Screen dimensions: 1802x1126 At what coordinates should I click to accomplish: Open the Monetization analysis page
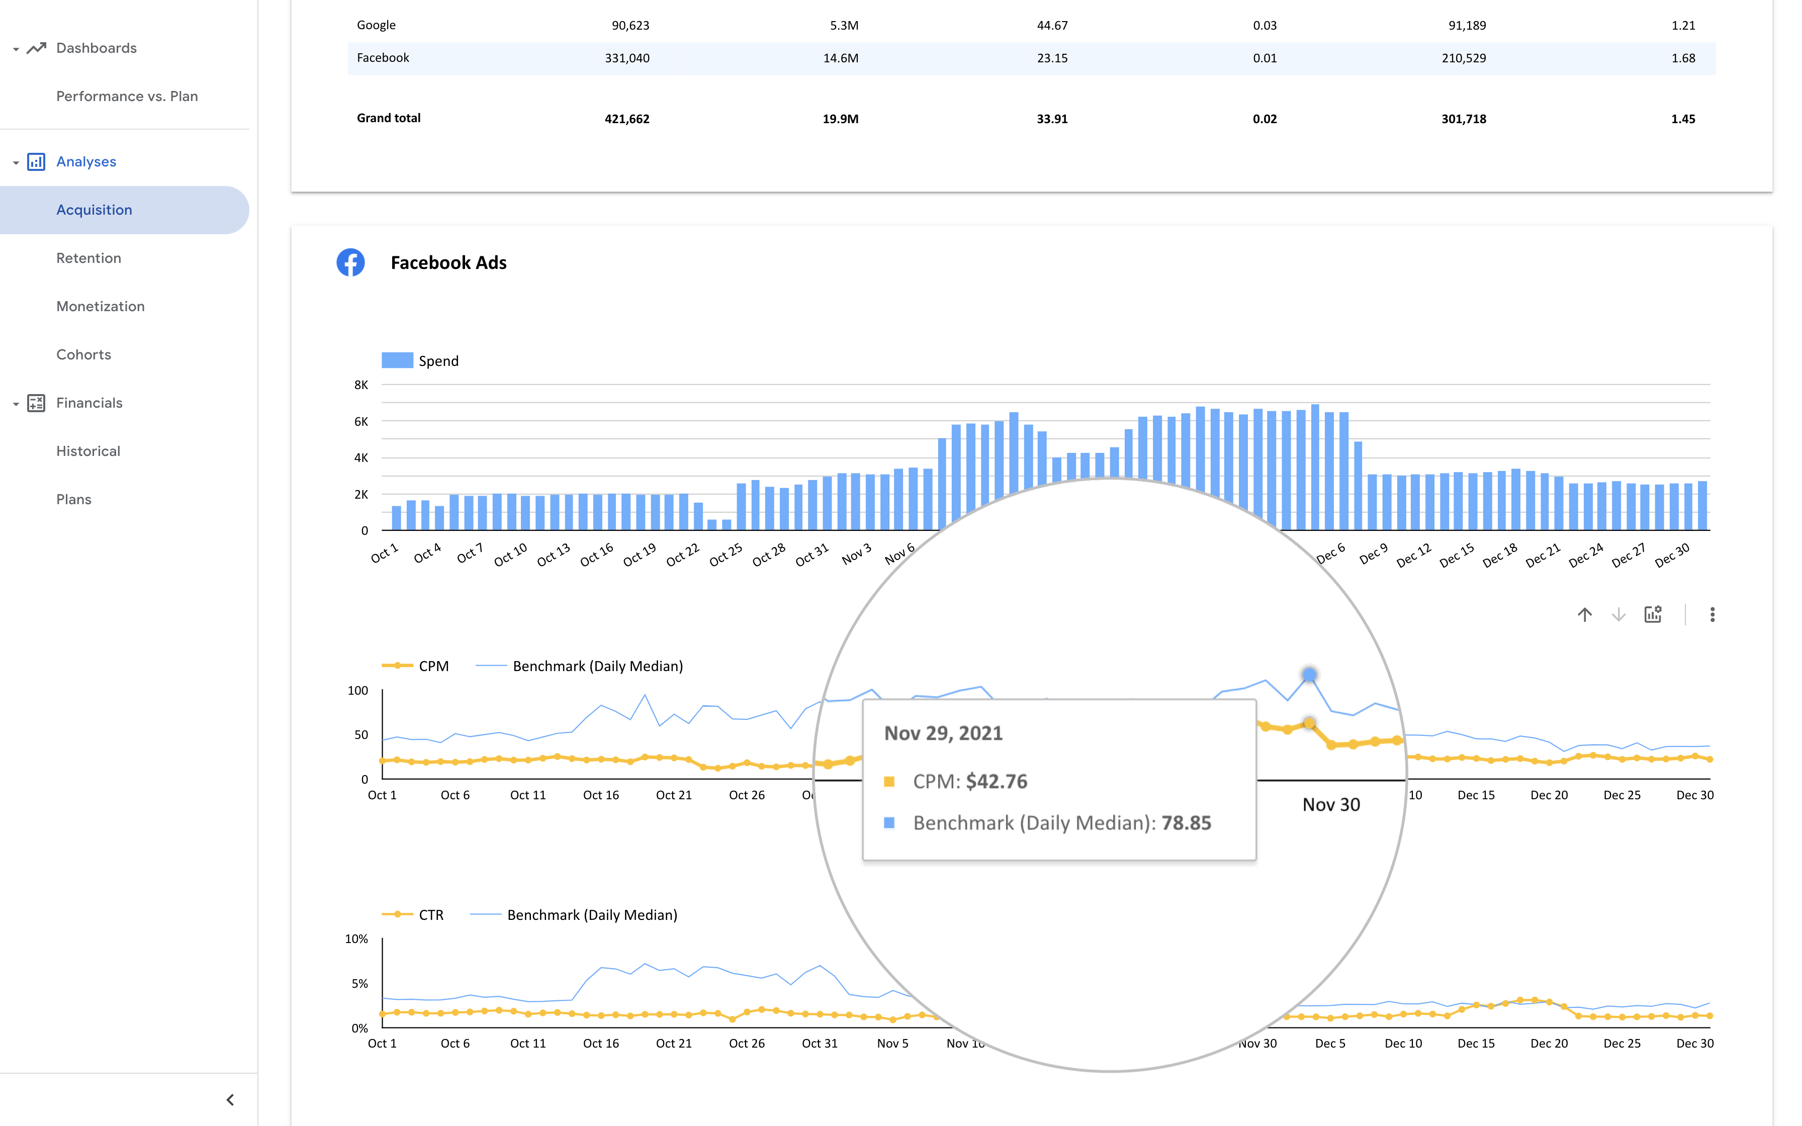101,306
